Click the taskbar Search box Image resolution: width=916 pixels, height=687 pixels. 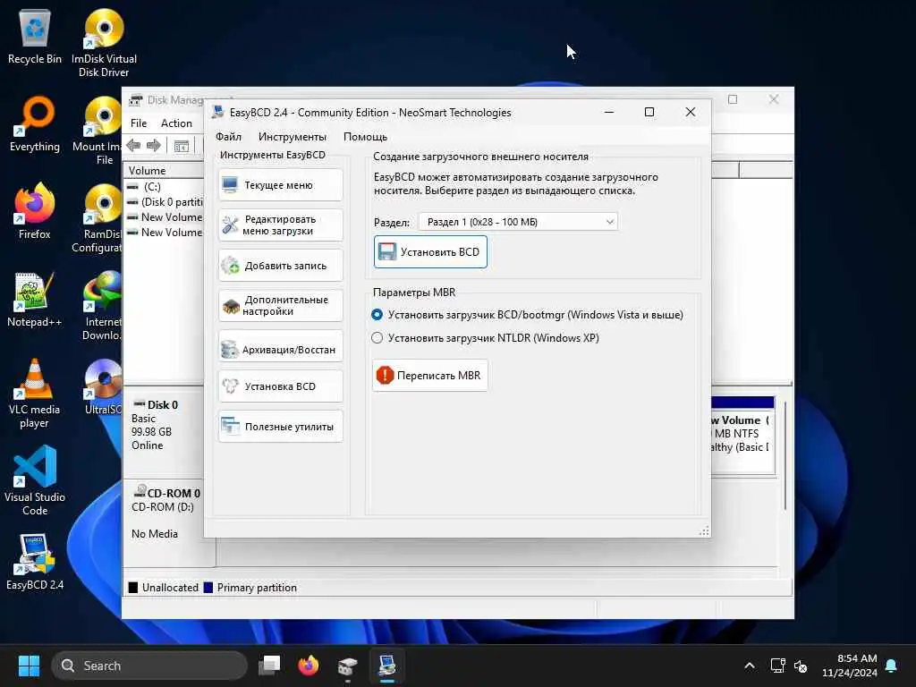[x=149, y=666]
